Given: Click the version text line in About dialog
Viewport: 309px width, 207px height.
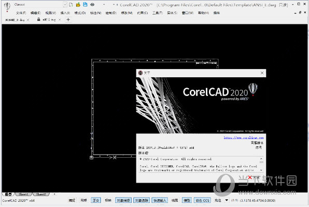Looking at the screenshot, I should pyautogui.click(x=166, y=147).
